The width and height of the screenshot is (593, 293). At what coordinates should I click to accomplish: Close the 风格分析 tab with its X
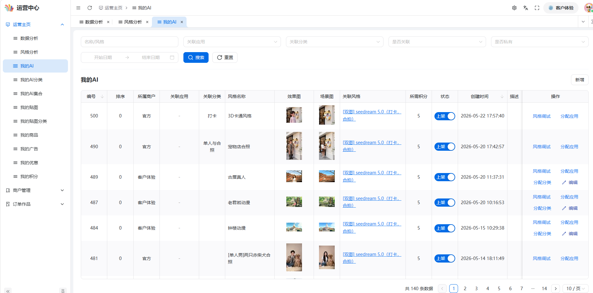[x=147, y=22]
